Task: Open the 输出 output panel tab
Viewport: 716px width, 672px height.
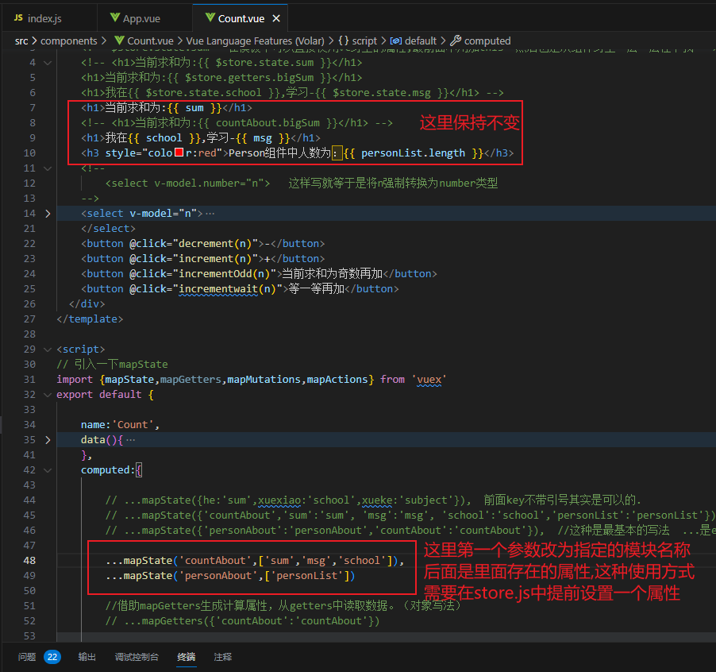Action: (87, 656)
